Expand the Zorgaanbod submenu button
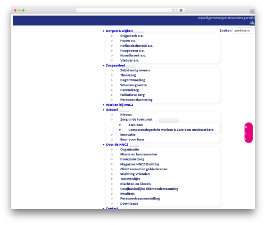The height and width of the screenshot is (225, 266). (131, 66)
